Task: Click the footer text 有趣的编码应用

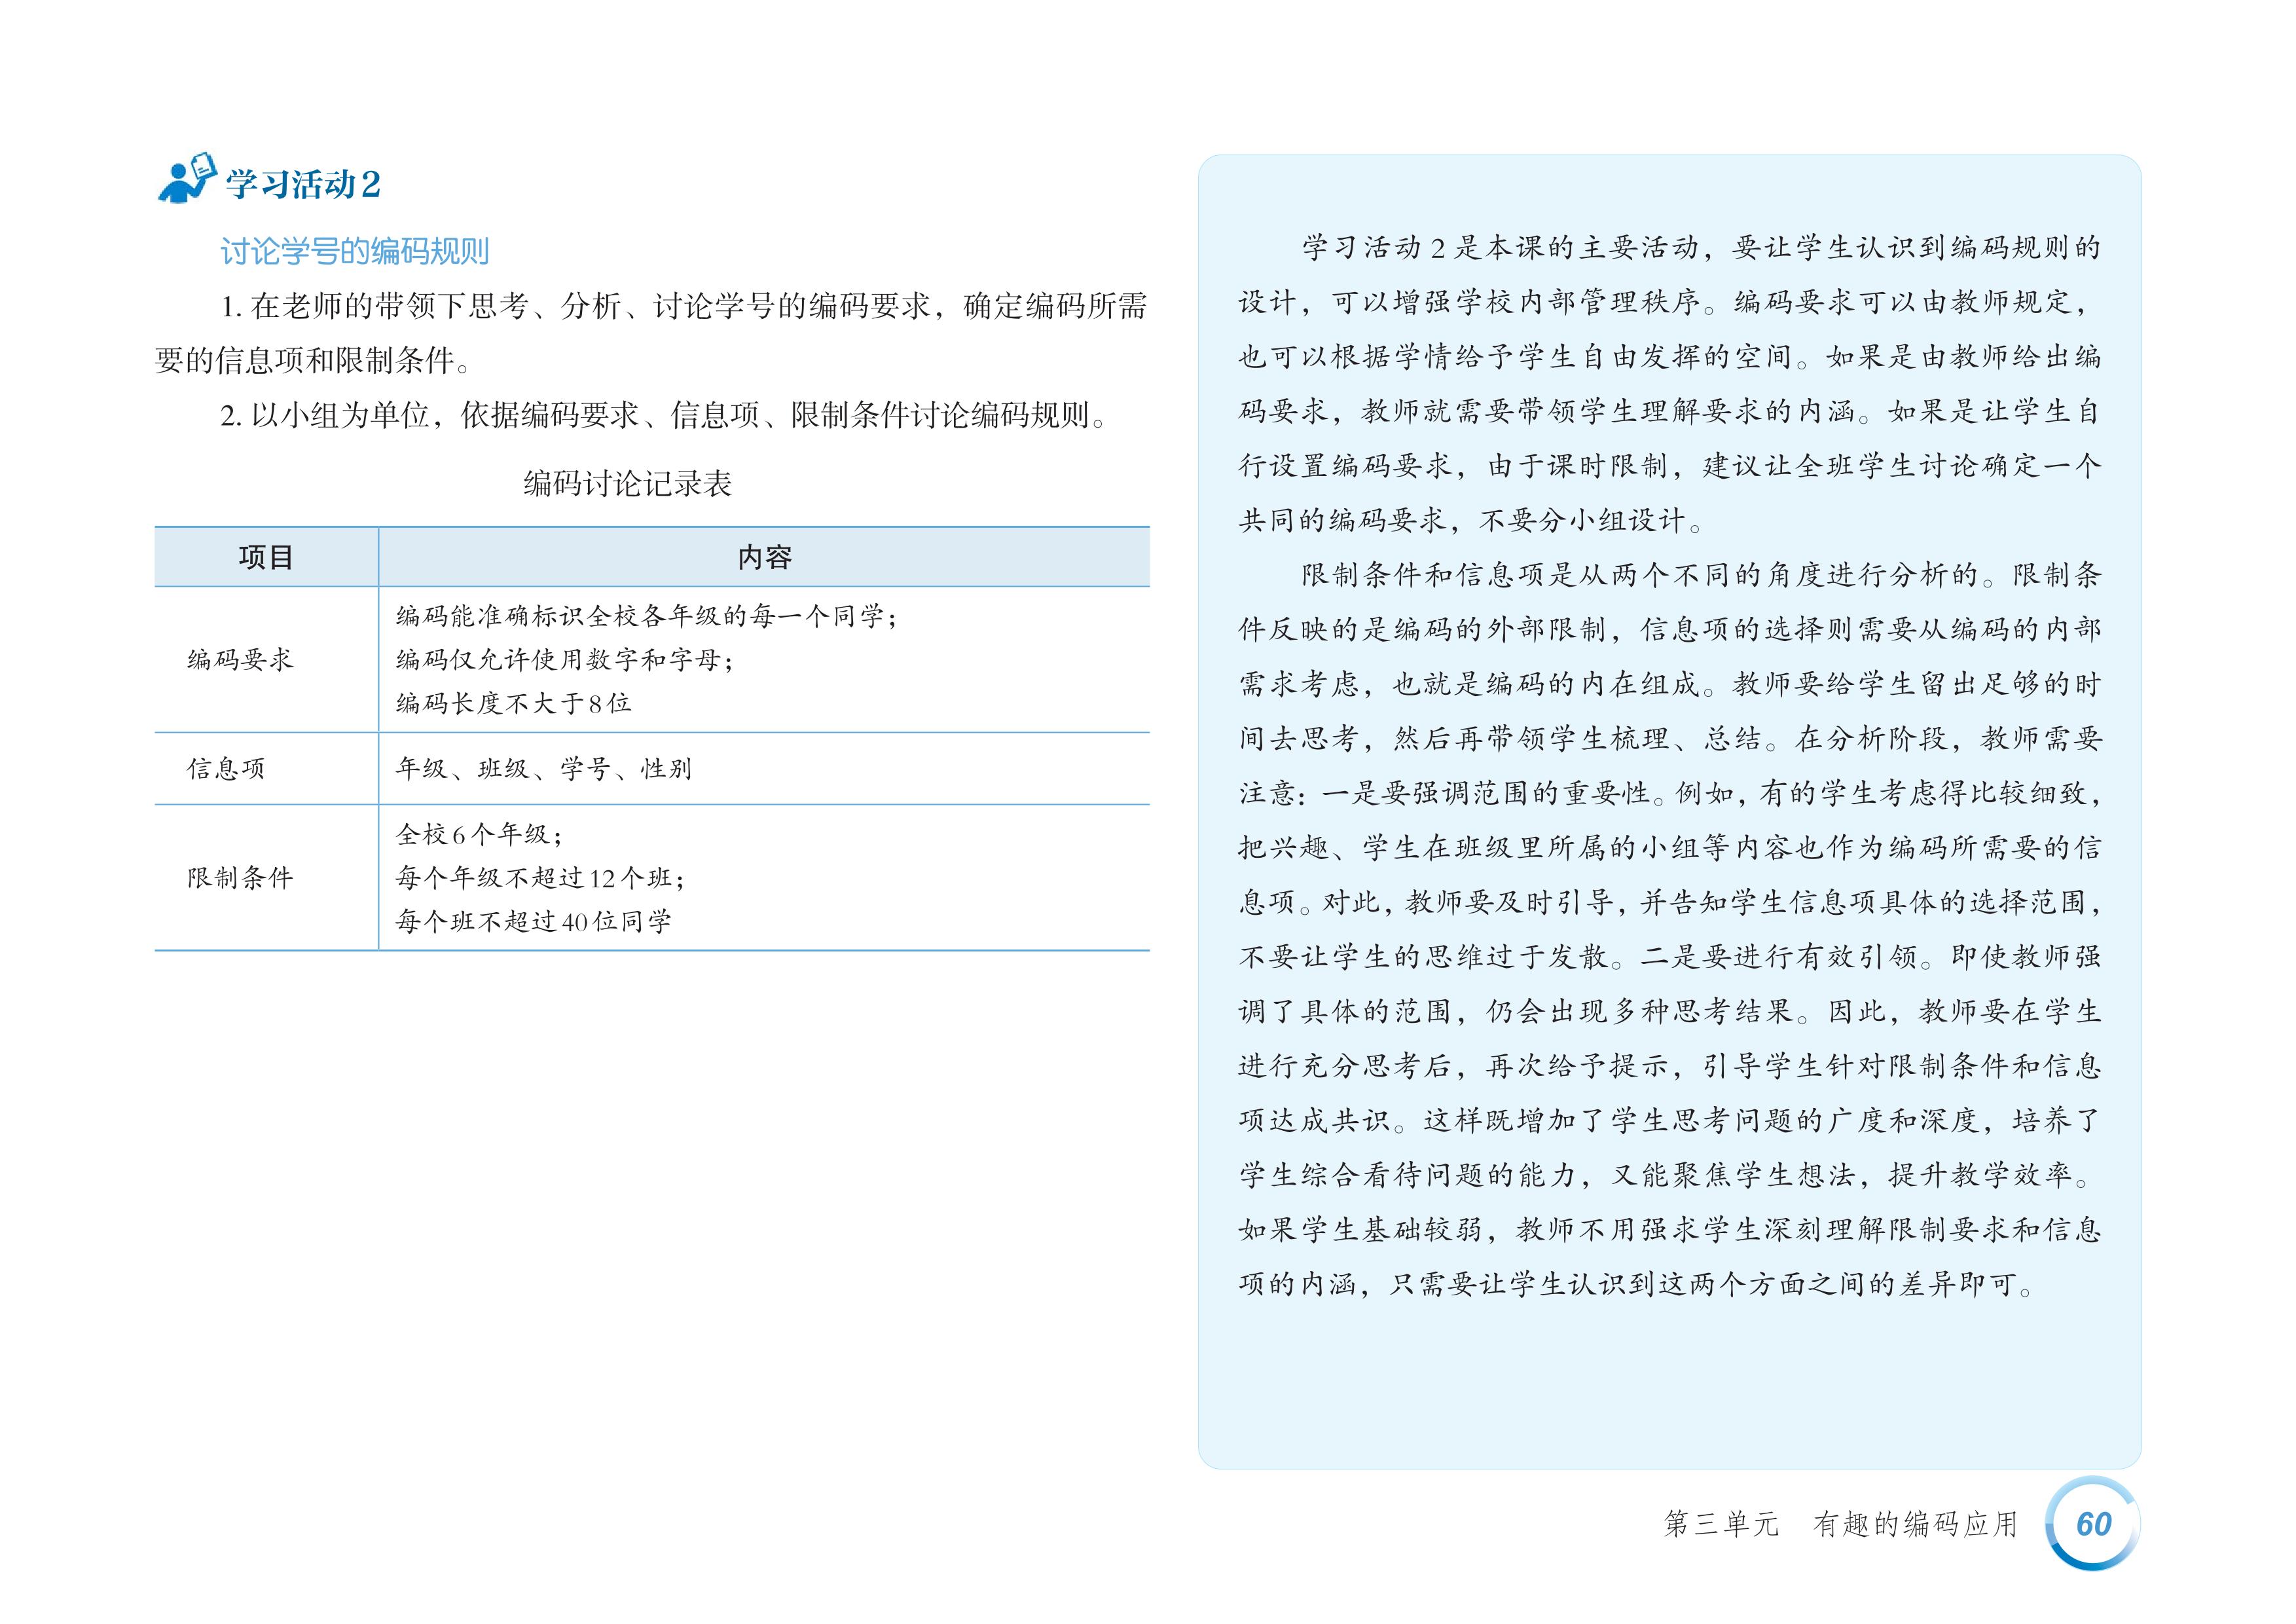Action: 1915,1524
